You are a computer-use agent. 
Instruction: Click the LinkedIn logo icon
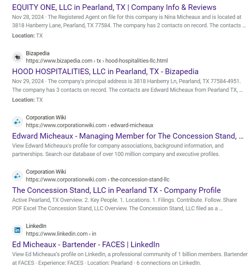(17, 230)
